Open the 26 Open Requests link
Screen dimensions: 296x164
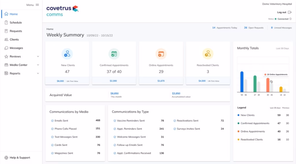254,28
